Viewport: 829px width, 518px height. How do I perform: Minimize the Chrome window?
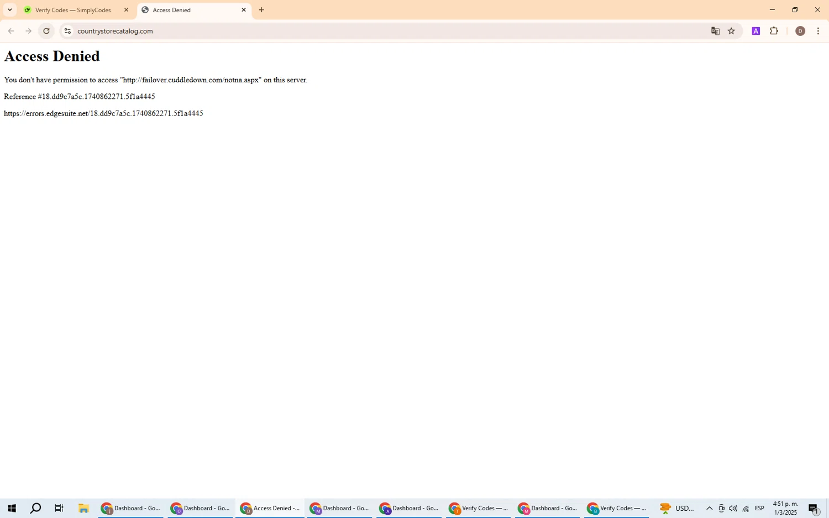click(x=772, y=10)
